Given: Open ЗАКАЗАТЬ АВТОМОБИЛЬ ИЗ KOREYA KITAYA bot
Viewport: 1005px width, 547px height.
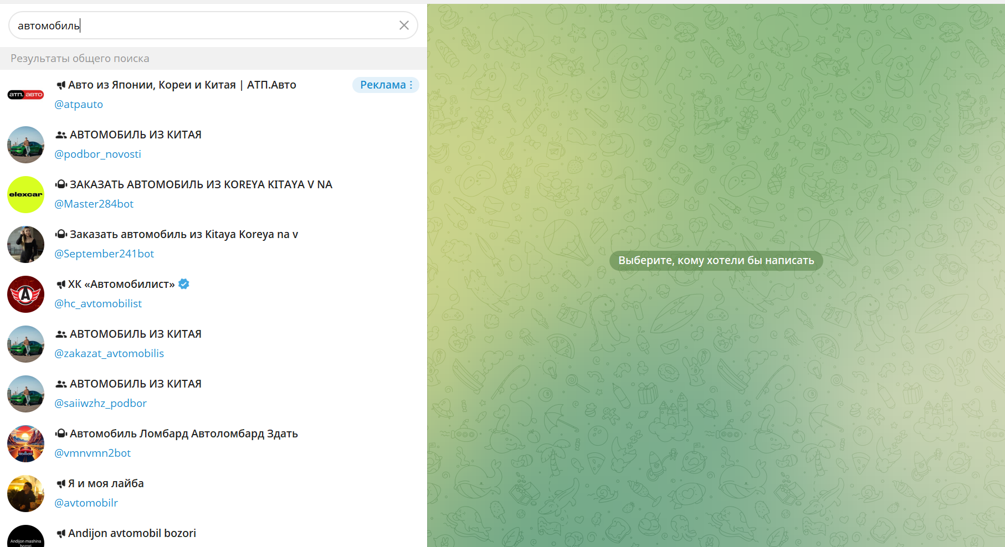Looking at the screenshot, I should point(213,194).
